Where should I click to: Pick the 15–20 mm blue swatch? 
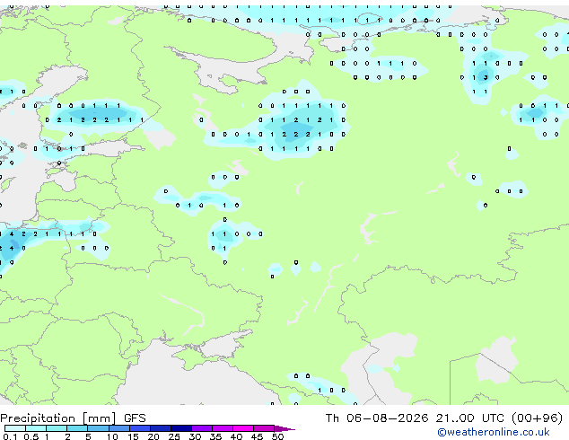[140, 428]
